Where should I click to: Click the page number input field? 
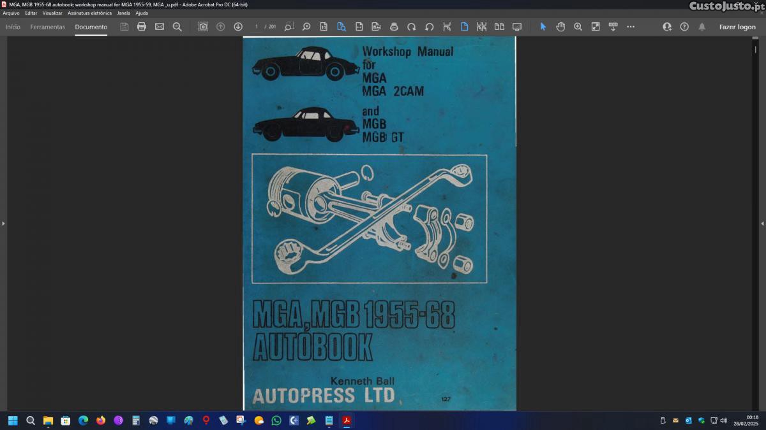(x=257, y=27)
